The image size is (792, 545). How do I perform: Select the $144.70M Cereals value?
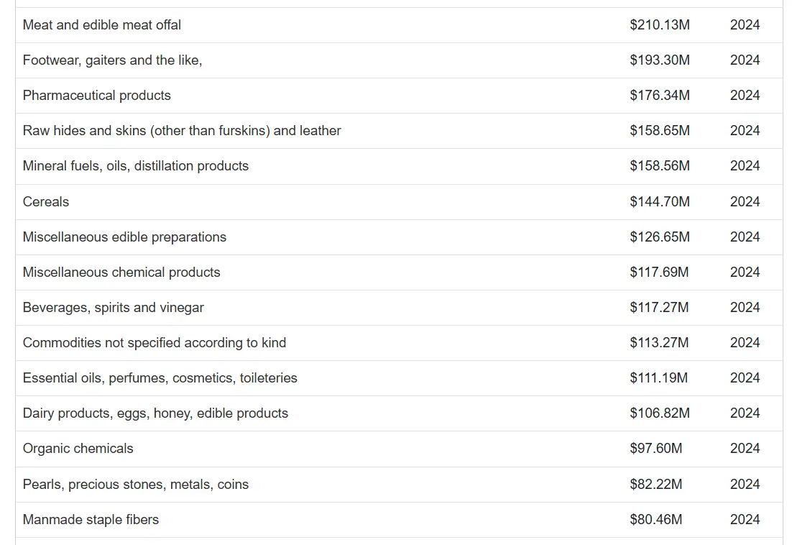[x=660, y=202]
